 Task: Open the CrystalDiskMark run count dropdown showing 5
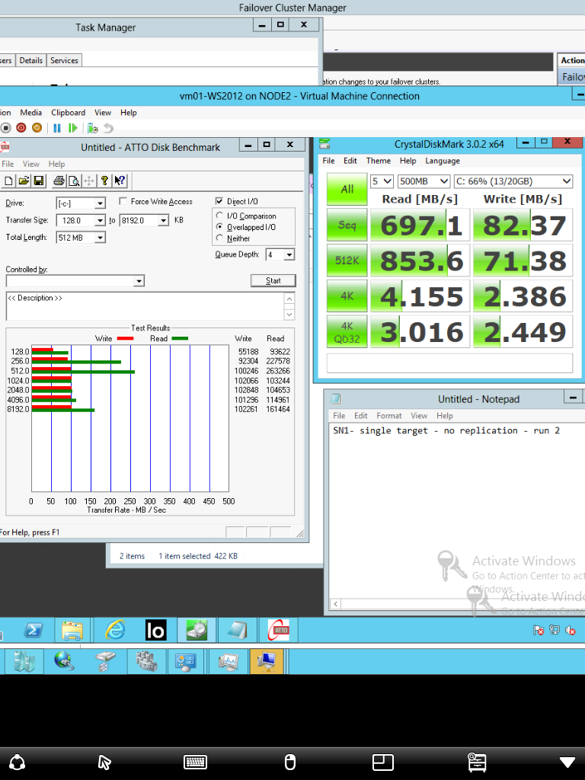pos(382,181)
